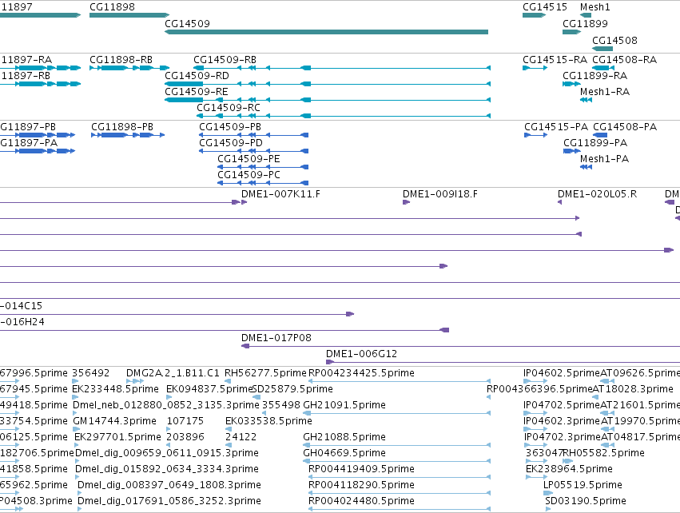Select Dmel_dig_017691_0586_3252.3prime entry
The width and height of the screenshot is (680, 513).
(79, 509)
